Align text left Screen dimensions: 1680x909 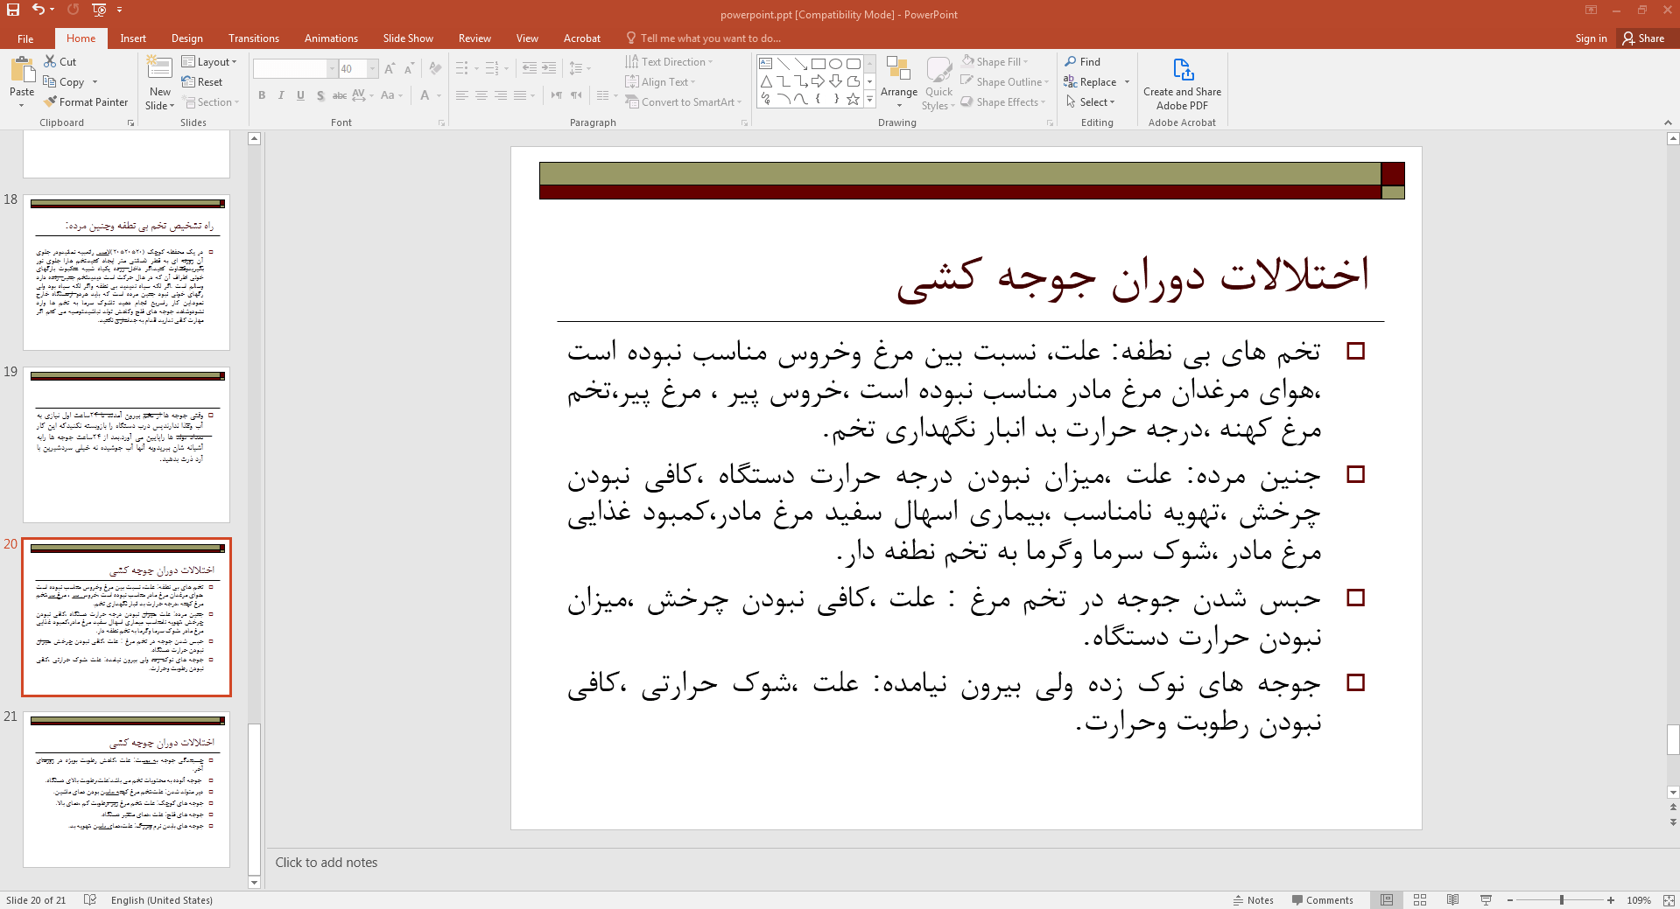click(462, 95)
